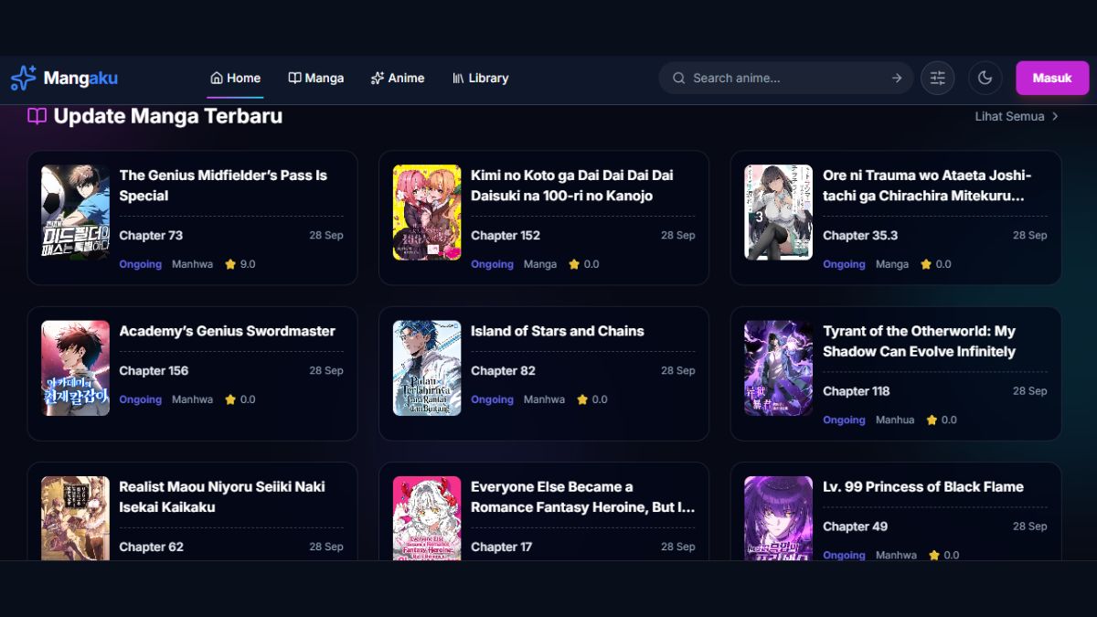Click the Mangaku brand name
Viewport: 1097px width, 617px height.
coord(80,79)
